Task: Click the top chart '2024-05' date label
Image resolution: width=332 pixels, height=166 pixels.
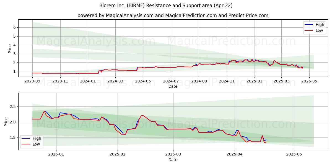Action: coord(143,81)
